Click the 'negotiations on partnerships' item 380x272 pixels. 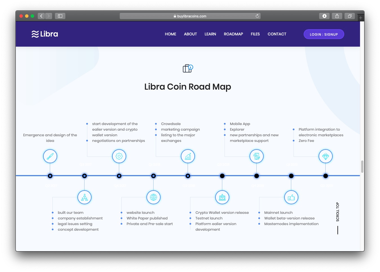(x=119, y=141)
